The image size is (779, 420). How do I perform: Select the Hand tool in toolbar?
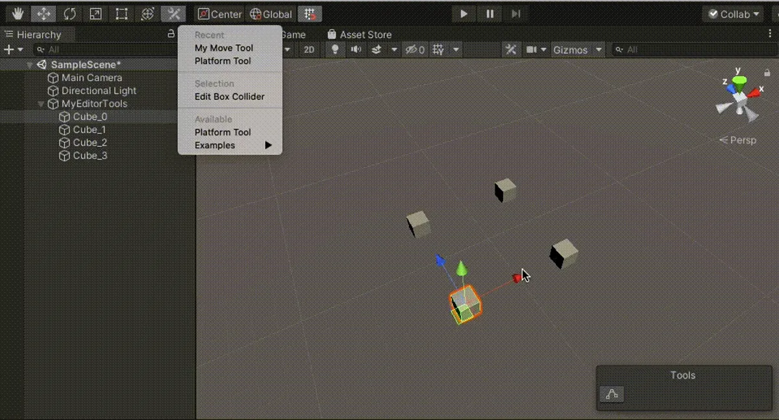tap(18, 14)
